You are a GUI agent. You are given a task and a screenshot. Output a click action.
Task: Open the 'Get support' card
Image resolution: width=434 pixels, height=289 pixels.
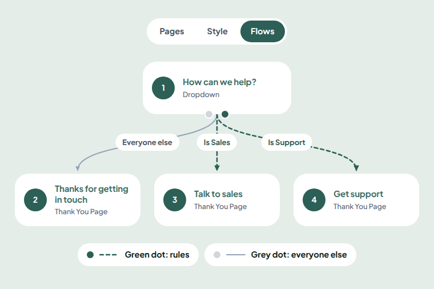[x=356, y=200]
